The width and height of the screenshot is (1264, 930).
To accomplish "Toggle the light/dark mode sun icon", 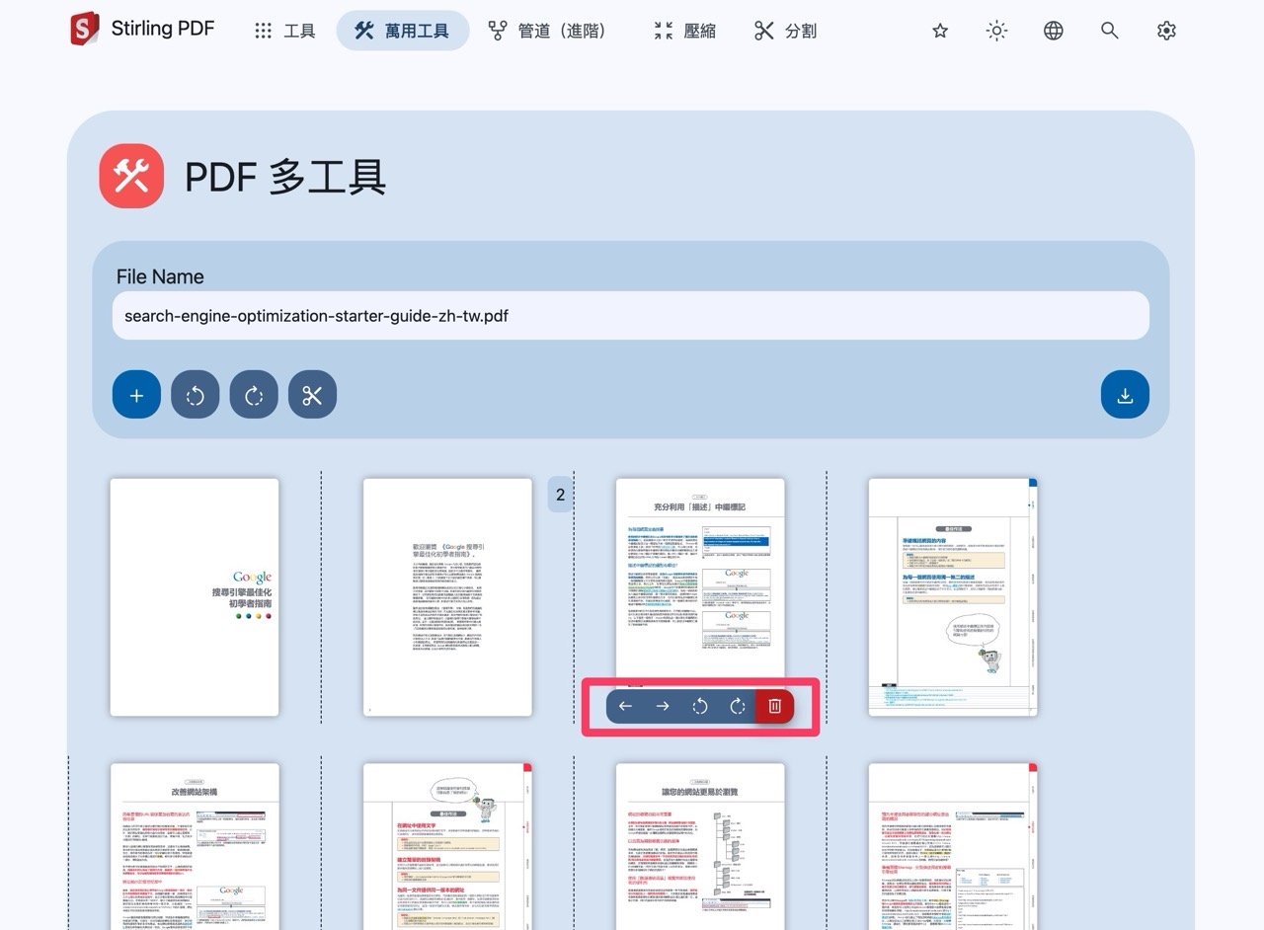I will point(996,31).
